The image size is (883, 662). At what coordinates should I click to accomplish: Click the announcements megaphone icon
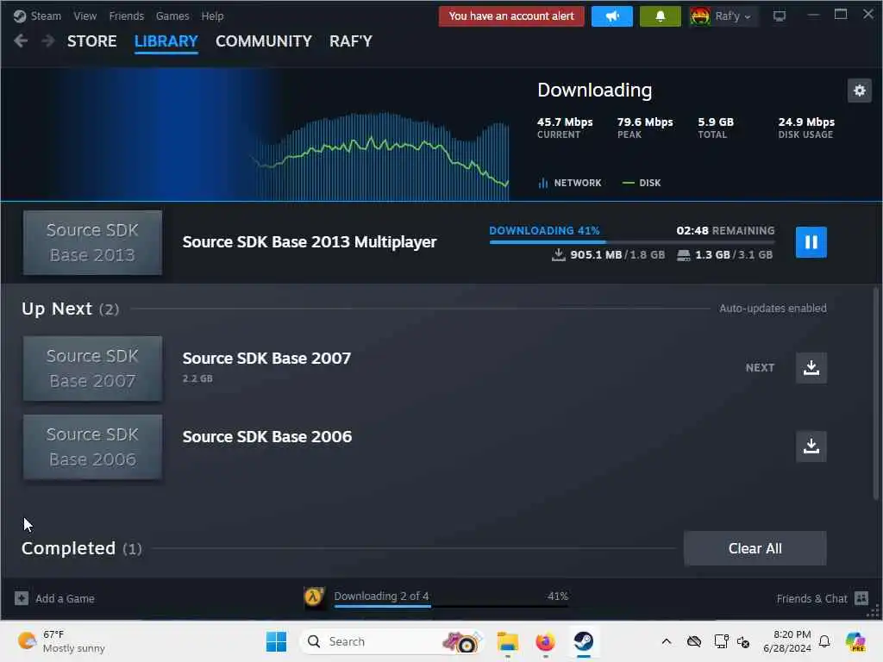pyautogui.click(x=612, y=16)
